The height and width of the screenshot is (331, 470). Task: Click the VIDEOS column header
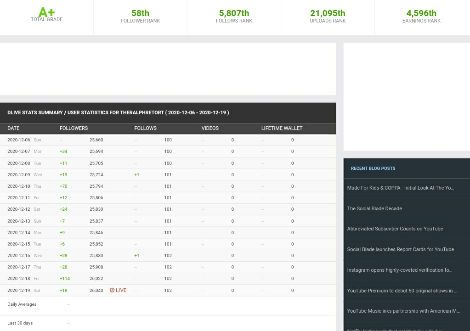pos(210,128)
